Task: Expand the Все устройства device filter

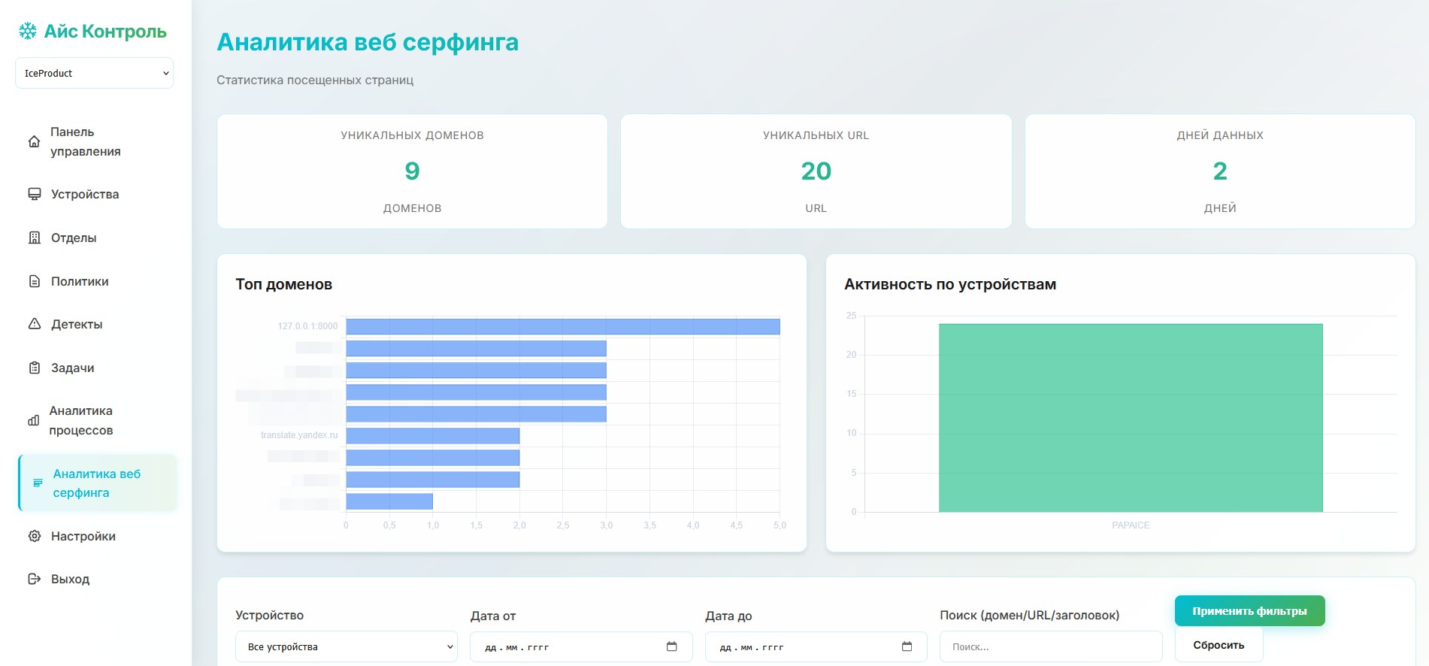Action: (346, 646)
